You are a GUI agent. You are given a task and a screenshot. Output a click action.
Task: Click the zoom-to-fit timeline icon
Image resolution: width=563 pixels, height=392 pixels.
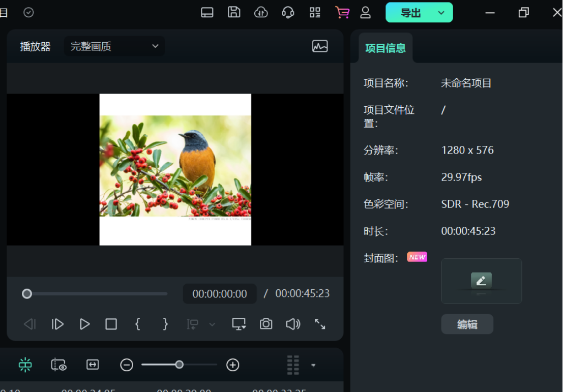click(93, 365)
